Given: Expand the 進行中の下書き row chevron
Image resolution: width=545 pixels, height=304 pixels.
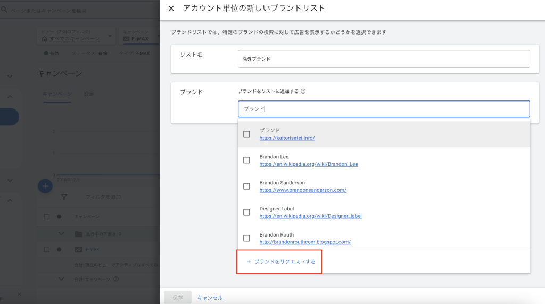Looking at the screenshot, I should pos(61,234).
